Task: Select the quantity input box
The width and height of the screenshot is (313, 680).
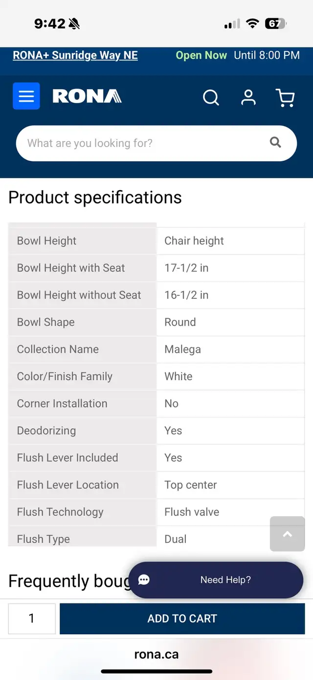Action: tap(32, 619)
